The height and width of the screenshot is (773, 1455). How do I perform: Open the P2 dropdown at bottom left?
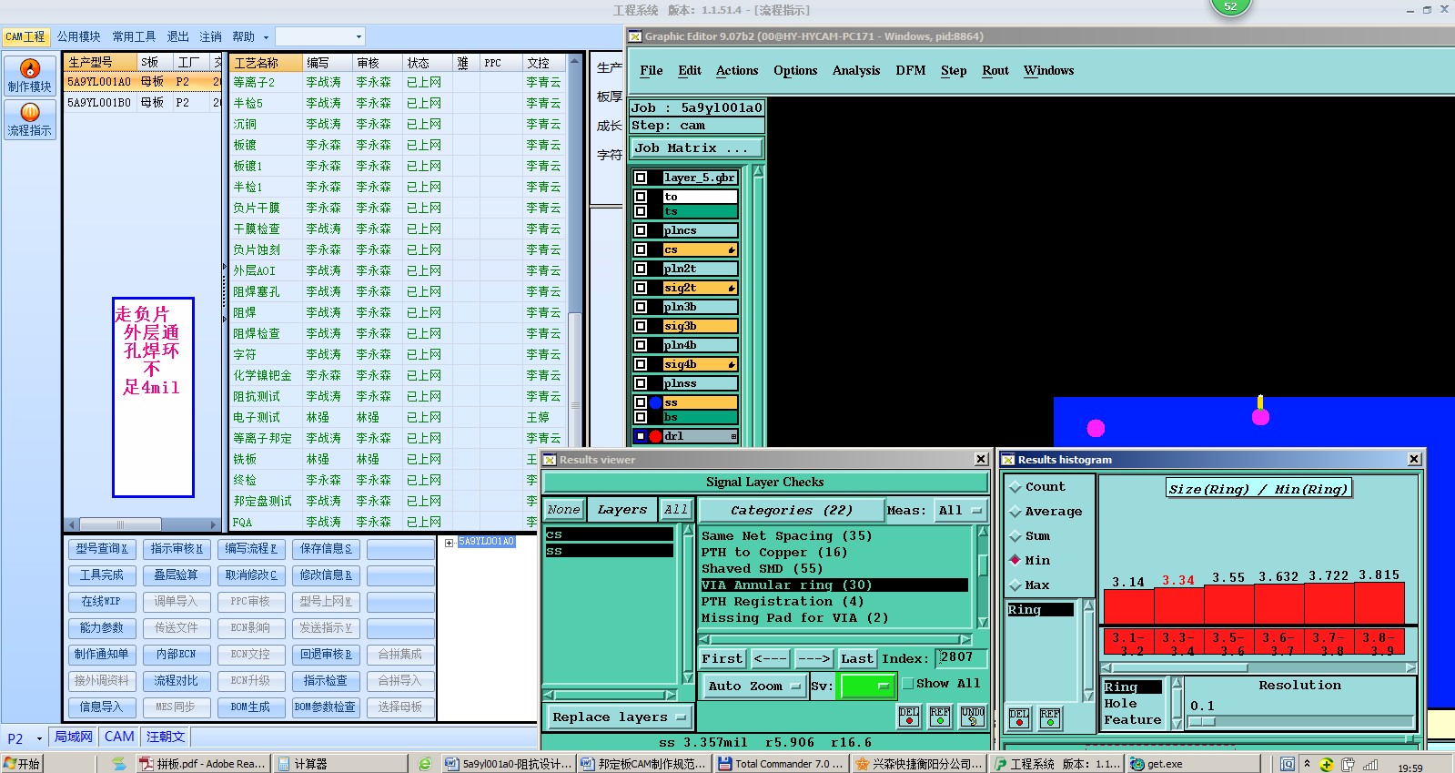point(39,738)
